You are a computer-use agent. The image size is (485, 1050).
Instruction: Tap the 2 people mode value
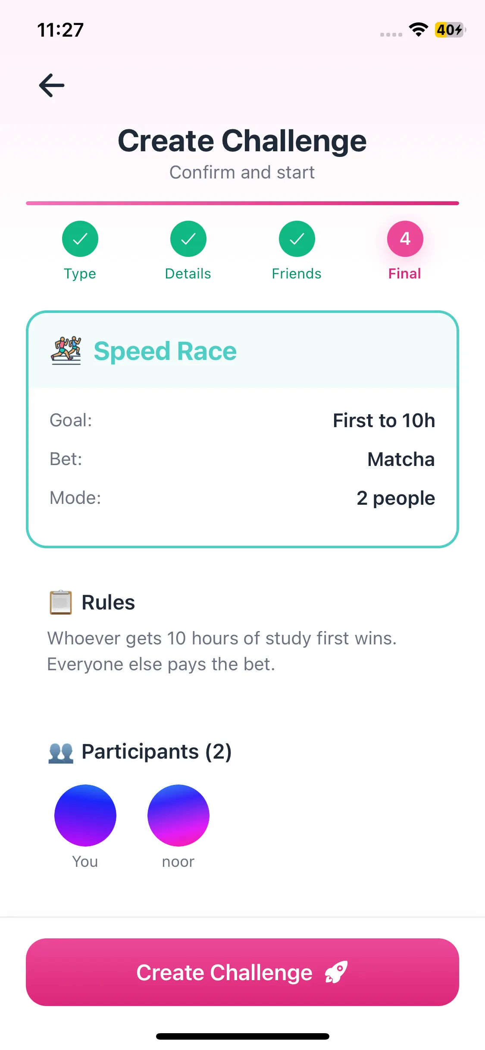[396, 498]
